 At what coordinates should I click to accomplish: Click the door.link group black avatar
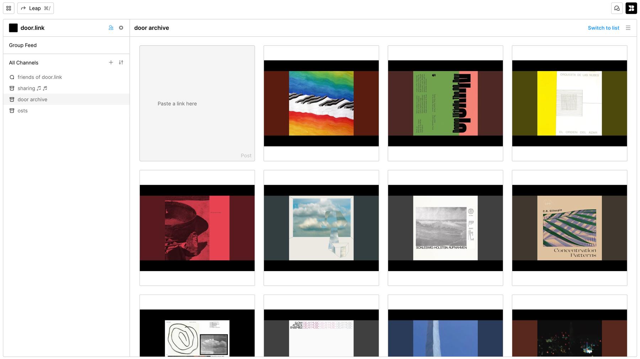pos(13,28)
